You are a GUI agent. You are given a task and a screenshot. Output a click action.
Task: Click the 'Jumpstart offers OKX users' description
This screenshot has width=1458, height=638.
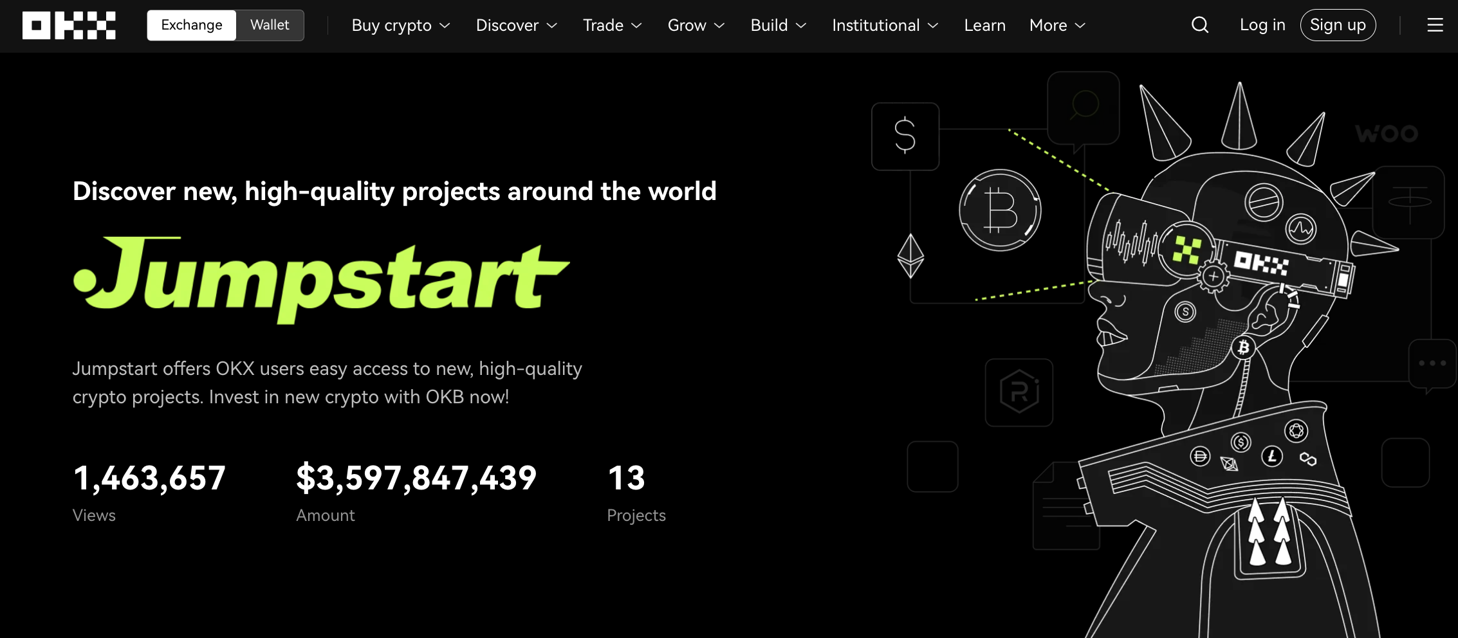tap(328, 383)
